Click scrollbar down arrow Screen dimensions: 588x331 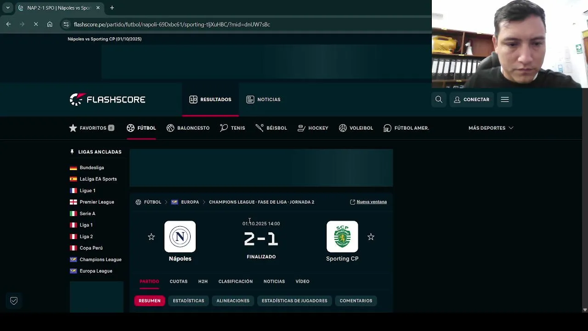point(585,310)
